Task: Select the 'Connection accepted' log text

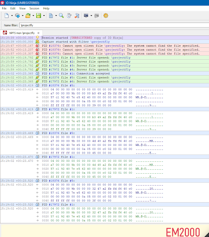Action: (93, 73)
